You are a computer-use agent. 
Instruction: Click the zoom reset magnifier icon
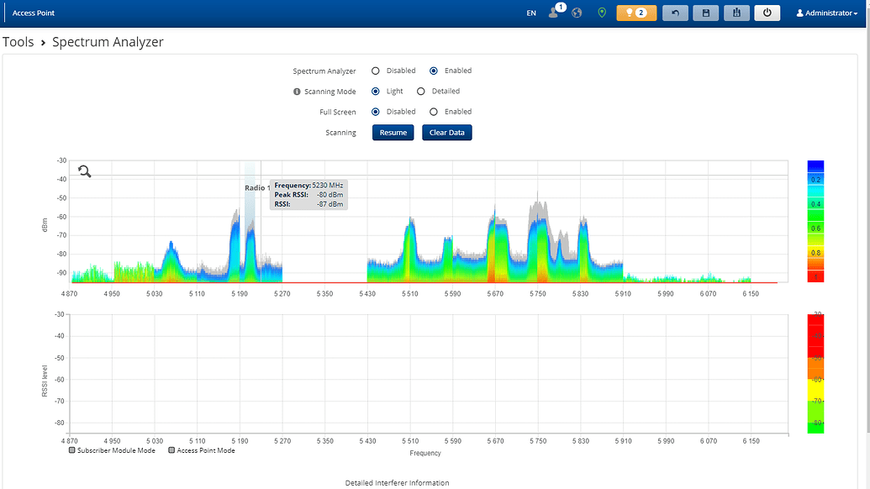(85, 171)
